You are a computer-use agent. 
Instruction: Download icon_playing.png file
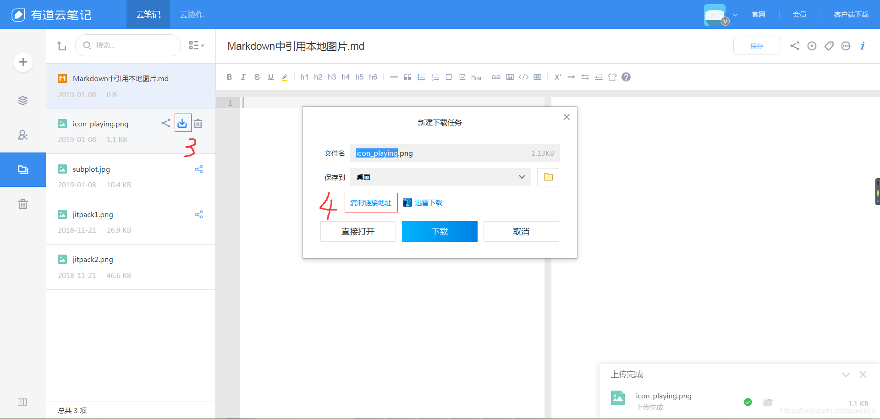[182, 123]
